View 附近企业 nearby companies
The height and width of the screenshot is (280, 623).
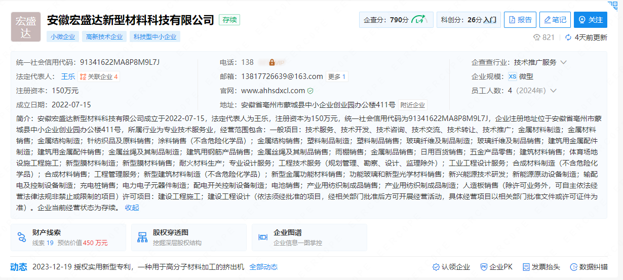[412, 105]
